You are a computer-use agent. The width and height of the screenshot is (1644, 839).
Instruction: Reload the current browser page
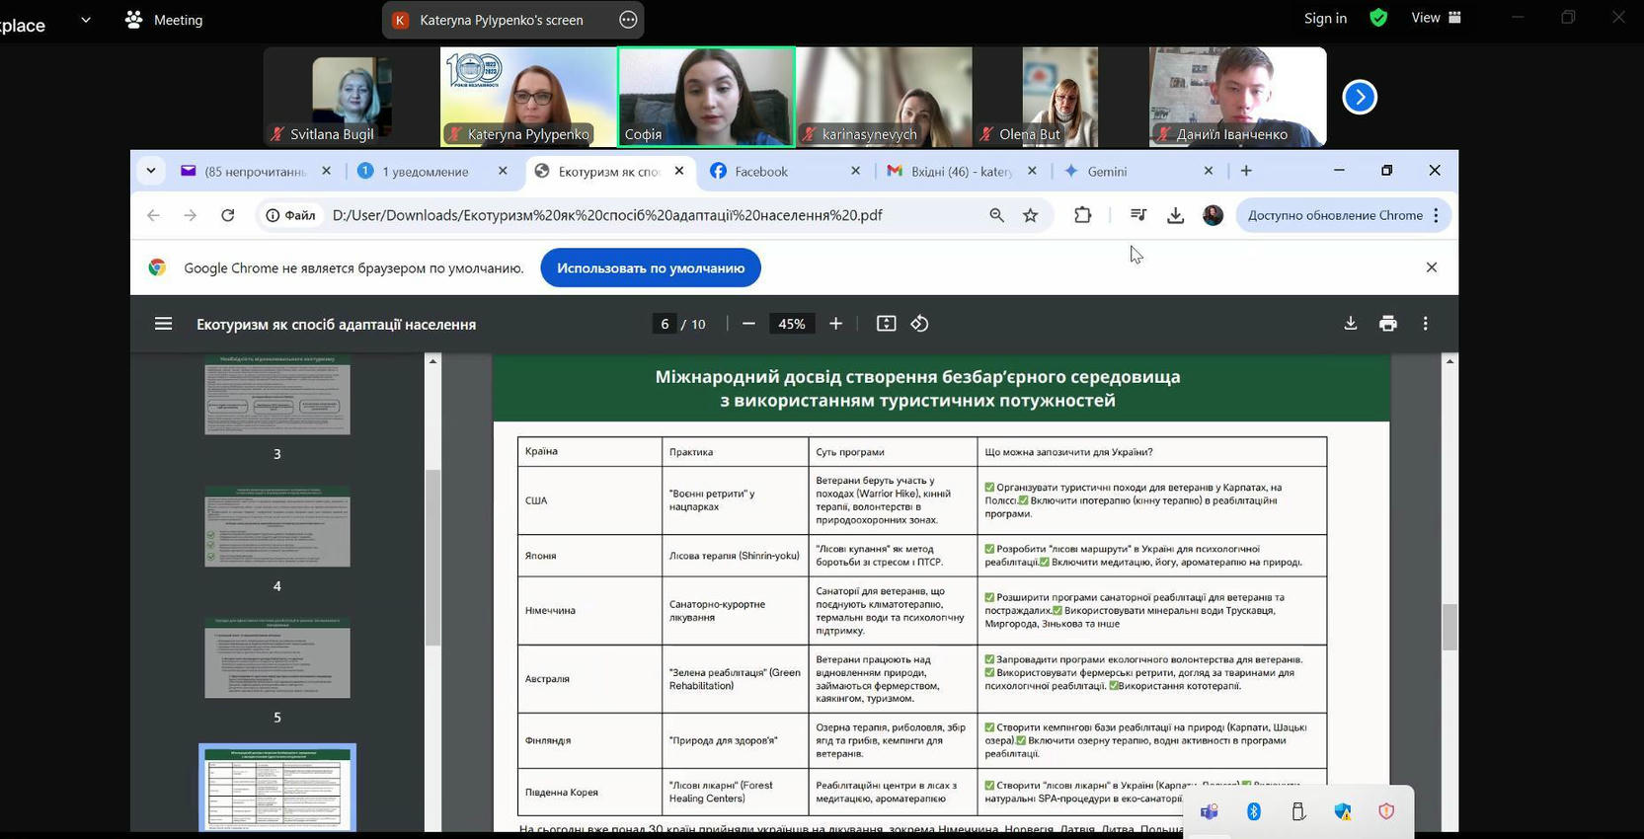228,215
